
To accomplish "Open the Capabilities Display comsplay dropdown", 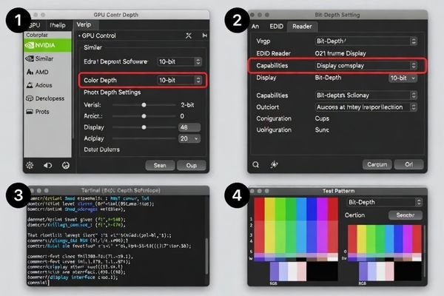I will click(366, 65).
